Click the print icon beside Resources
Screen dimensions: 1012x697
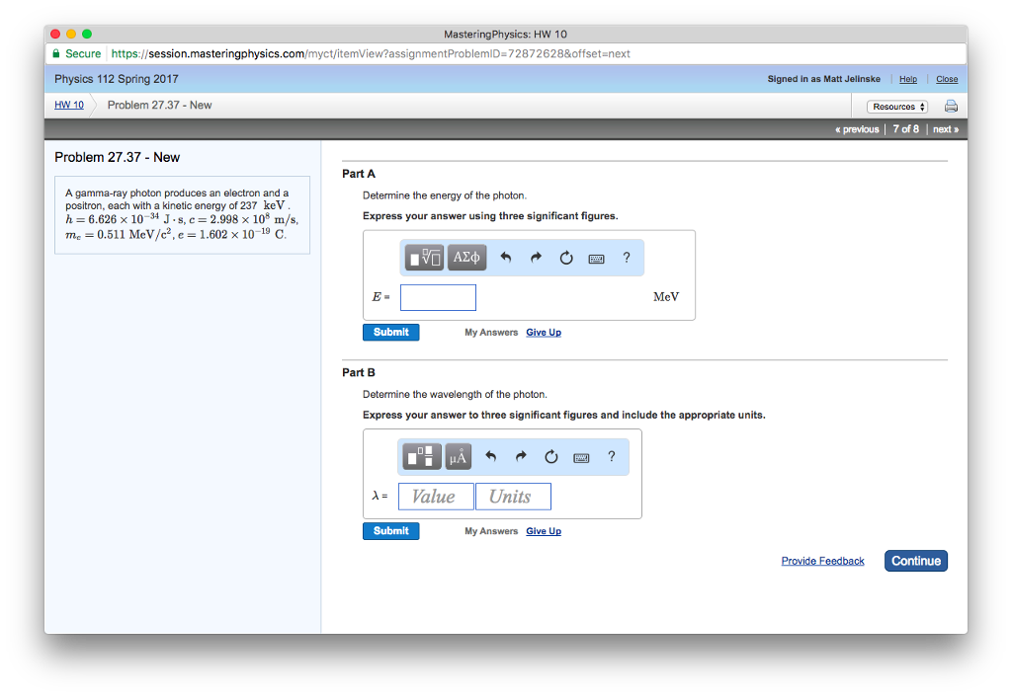coord(950,107)
